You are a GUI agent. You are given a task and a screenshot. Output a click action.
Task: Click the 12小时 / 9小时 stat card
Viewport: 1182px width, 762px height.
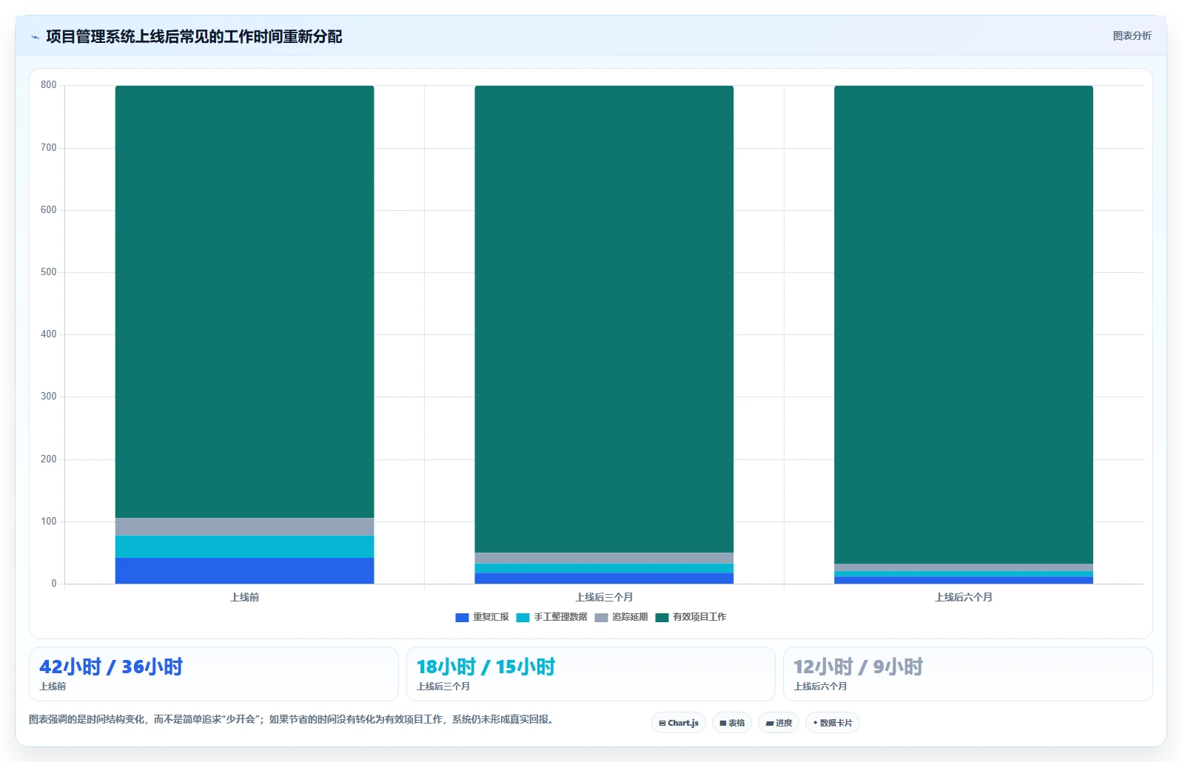(x=968, y=674)
